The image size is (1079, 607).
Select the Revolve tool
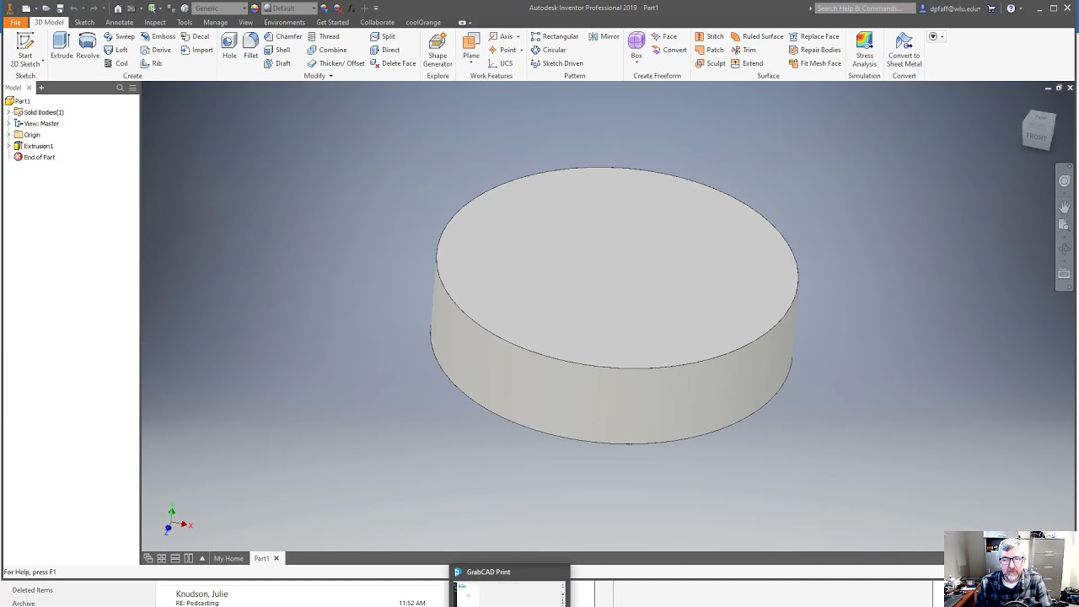(88, 46)
